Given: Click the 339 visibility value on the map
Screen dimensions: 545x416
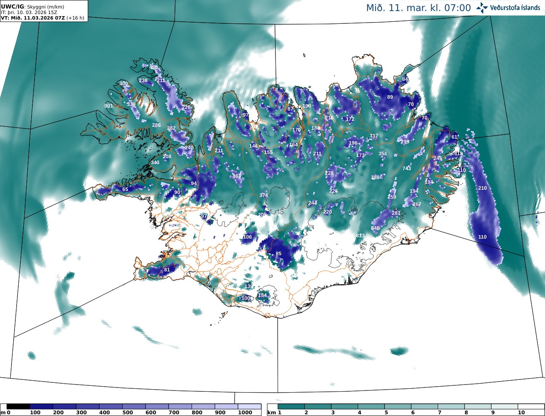Looking at the screenshot, I should (x=131, y=104).
